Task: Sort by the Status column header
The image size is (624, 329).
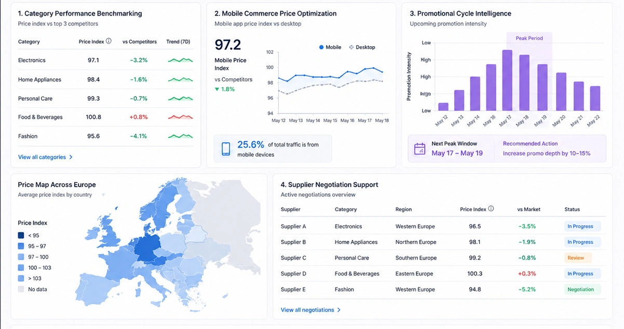Action: click(572, 210)
